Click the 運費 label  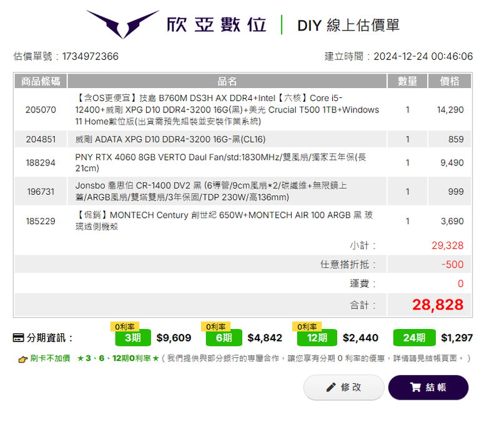(x=363, y=283)
